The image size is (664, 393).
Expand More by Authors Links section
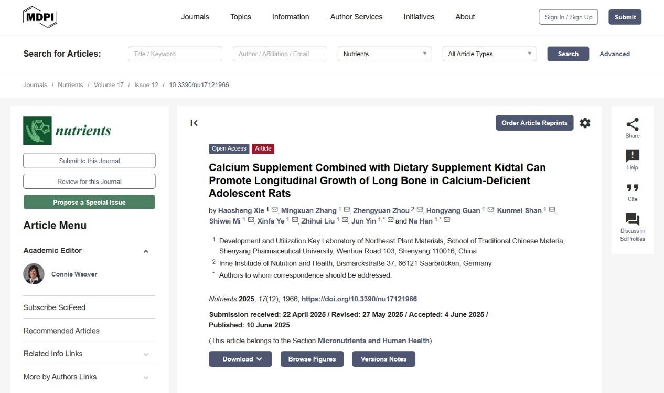click(x=146, y=377)
